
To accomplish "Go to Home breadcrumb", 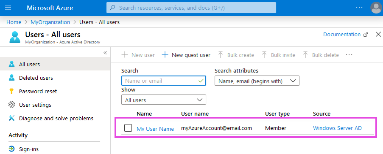I will pos(14,22).
